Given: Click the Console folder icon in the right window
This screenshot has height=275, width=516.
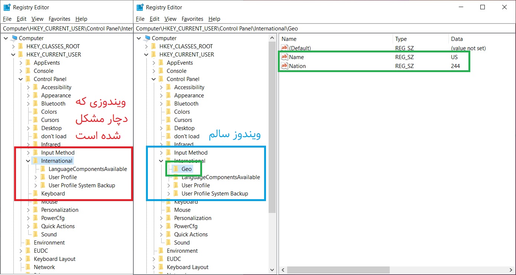Looking at the screenshot, I should [x=162, y=71].
